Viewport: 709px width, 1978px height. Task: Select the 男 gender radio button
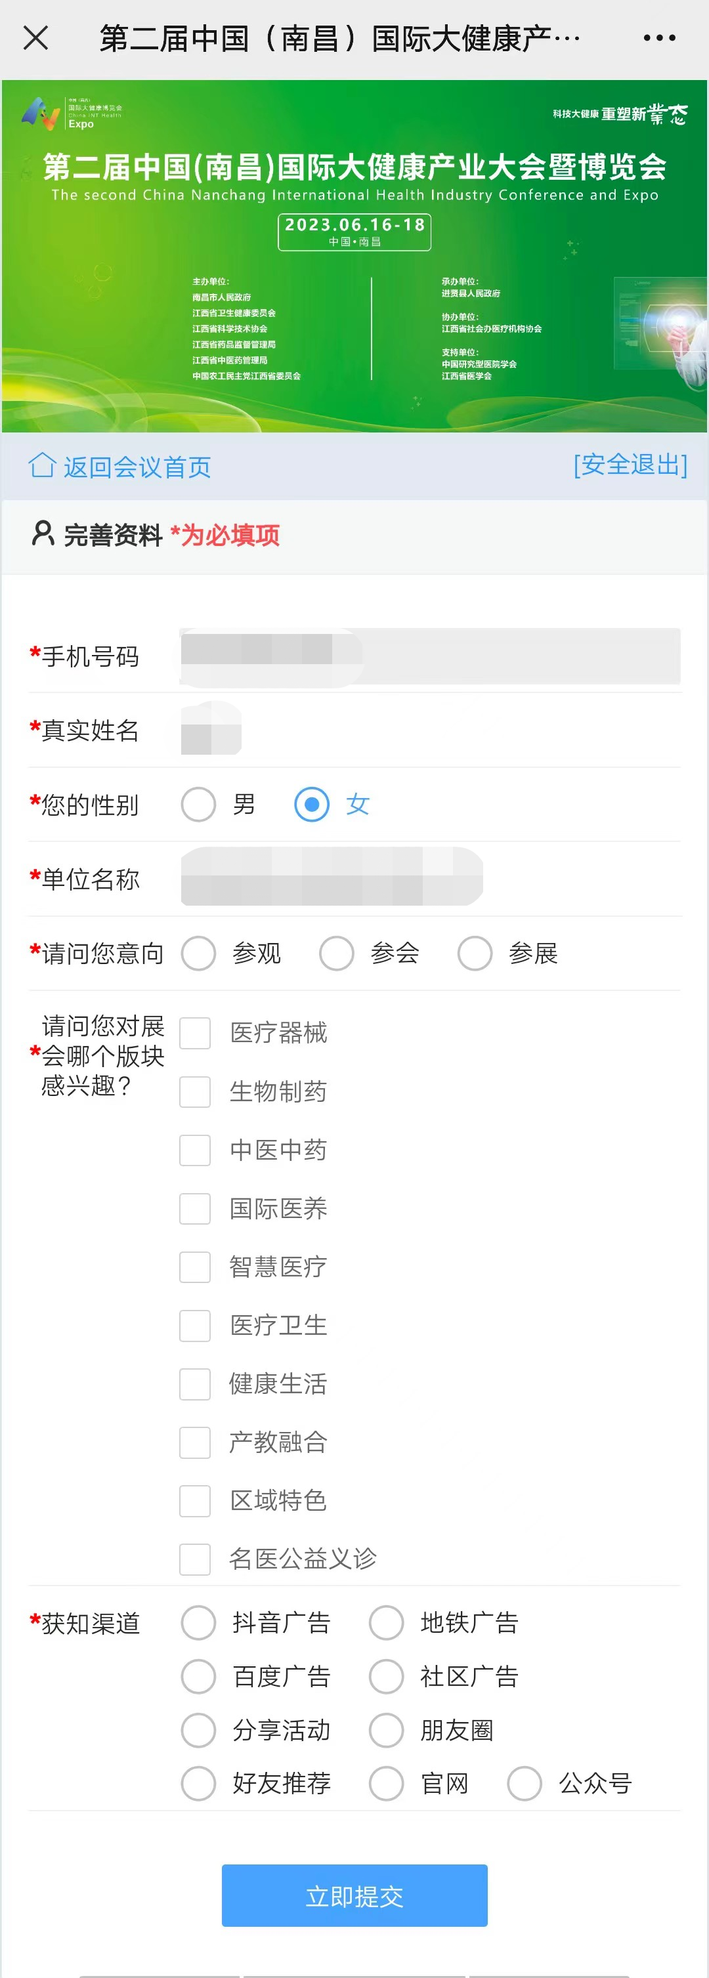click(198, 804)
